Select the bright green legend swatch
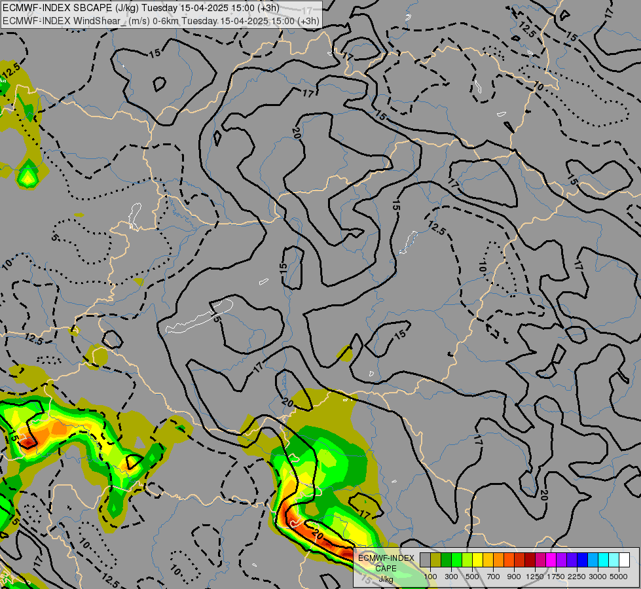 456,560
